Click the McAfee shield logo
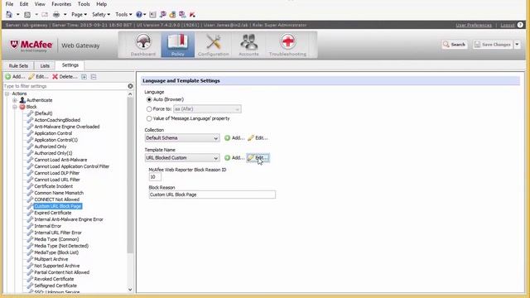Viewport: 530px width, 298px height. (14, 44)
